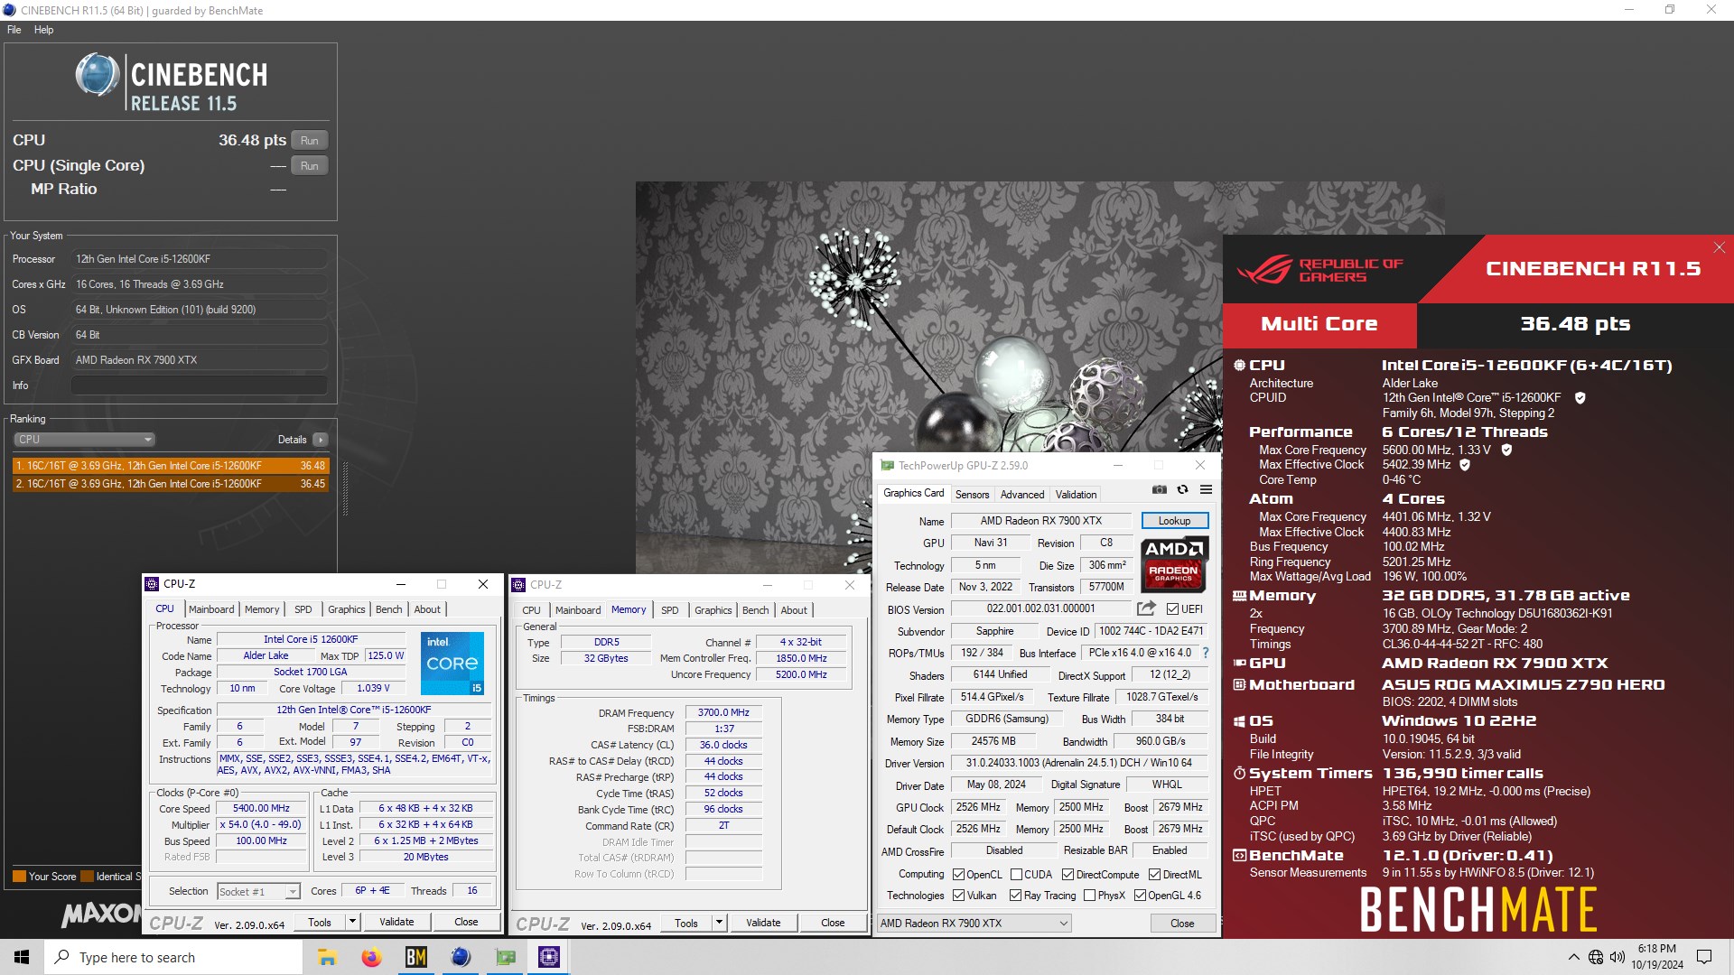
Task: Open the Ranking CPU dropdown
Action: [84, 440]
